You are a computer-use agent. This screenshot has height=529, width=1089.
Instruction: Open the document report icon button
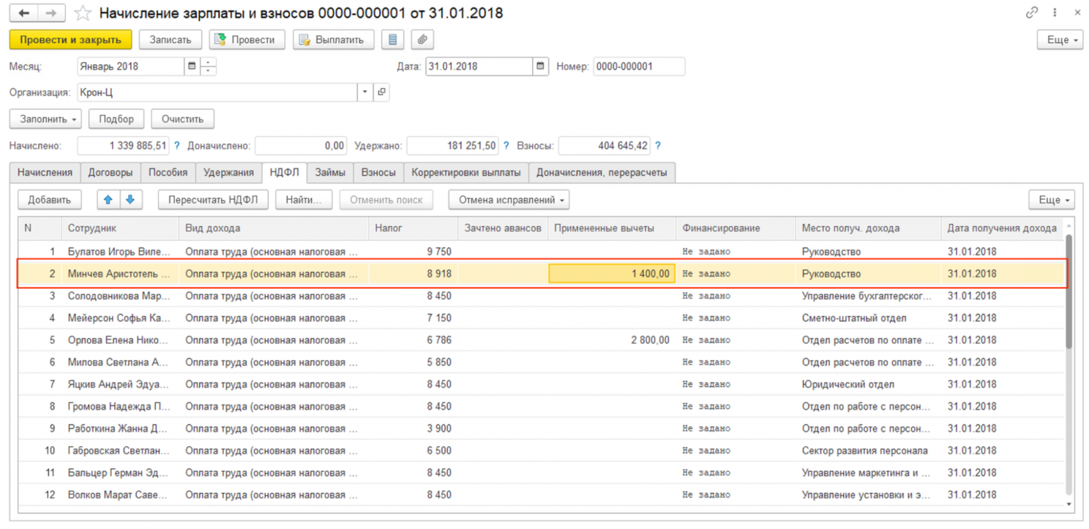pyautogui.click(x=393, y=39)
